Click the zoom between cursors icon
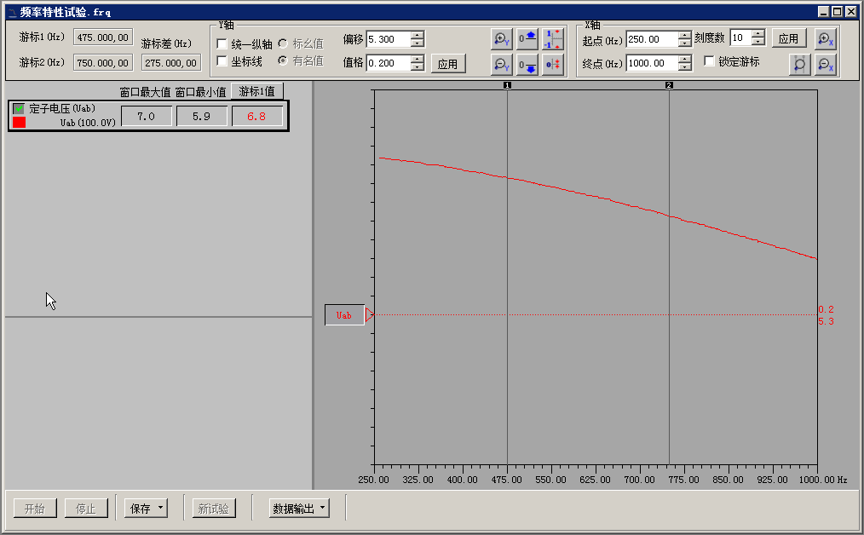 click(799, 65)
